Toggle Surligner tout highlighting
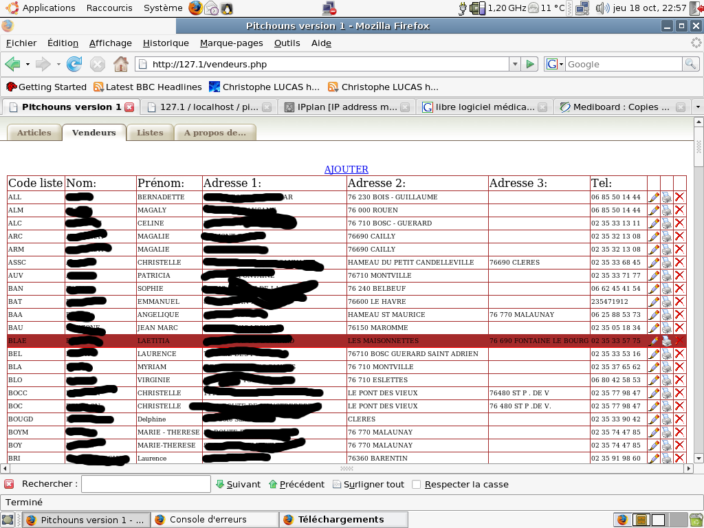This screenshot has width=704, height=528. (368, 484)
